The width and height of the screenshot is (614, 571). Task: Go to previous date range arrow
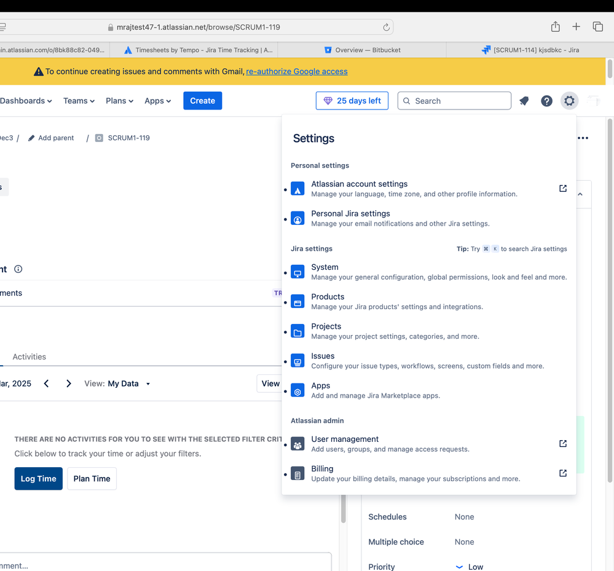click(x=46, y=384)
